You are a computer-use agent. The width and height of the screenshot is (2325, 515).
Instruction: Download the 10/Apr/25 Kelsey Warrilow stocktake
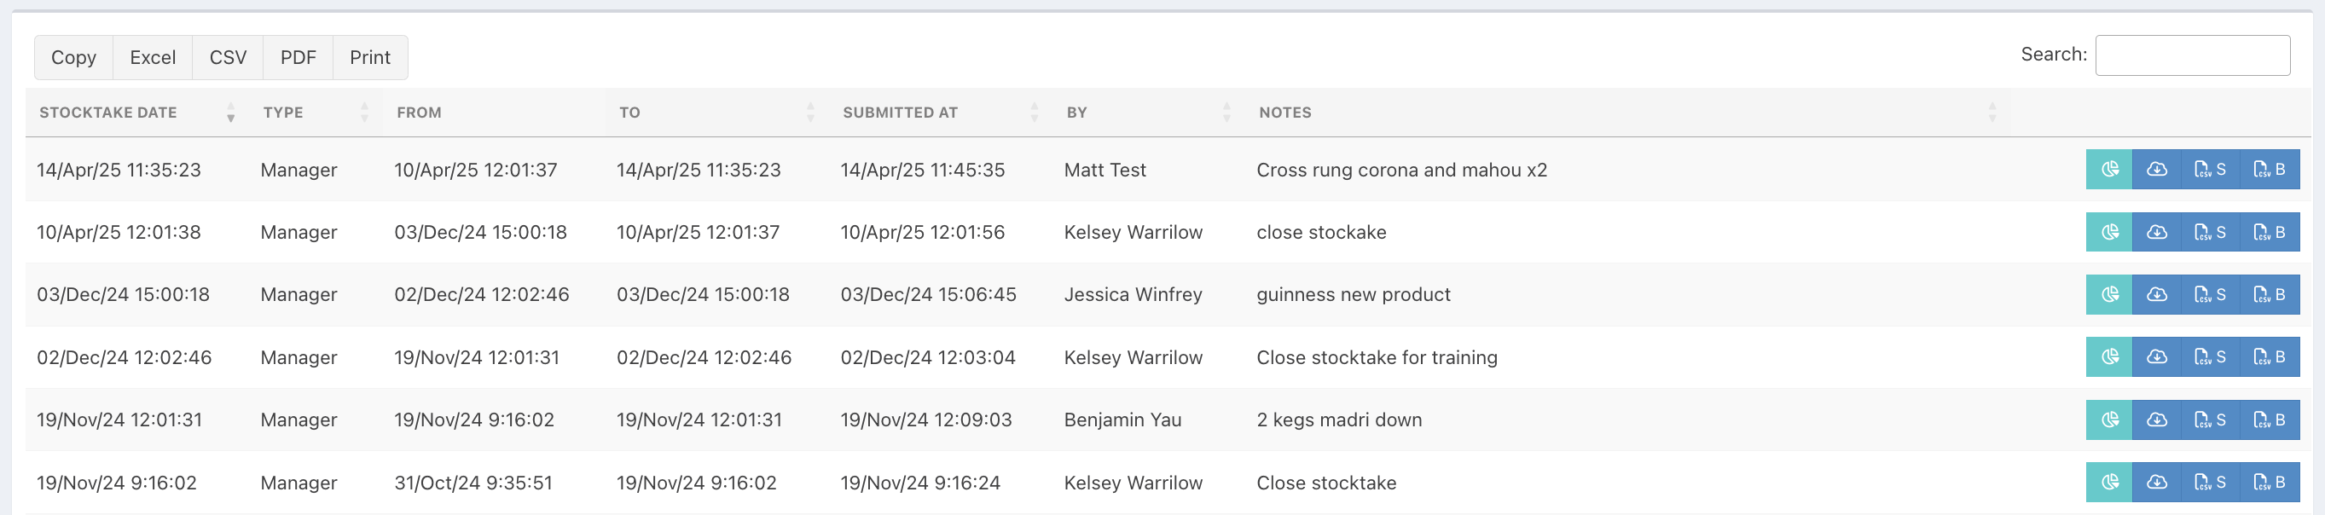click(x=2156, y=232)
